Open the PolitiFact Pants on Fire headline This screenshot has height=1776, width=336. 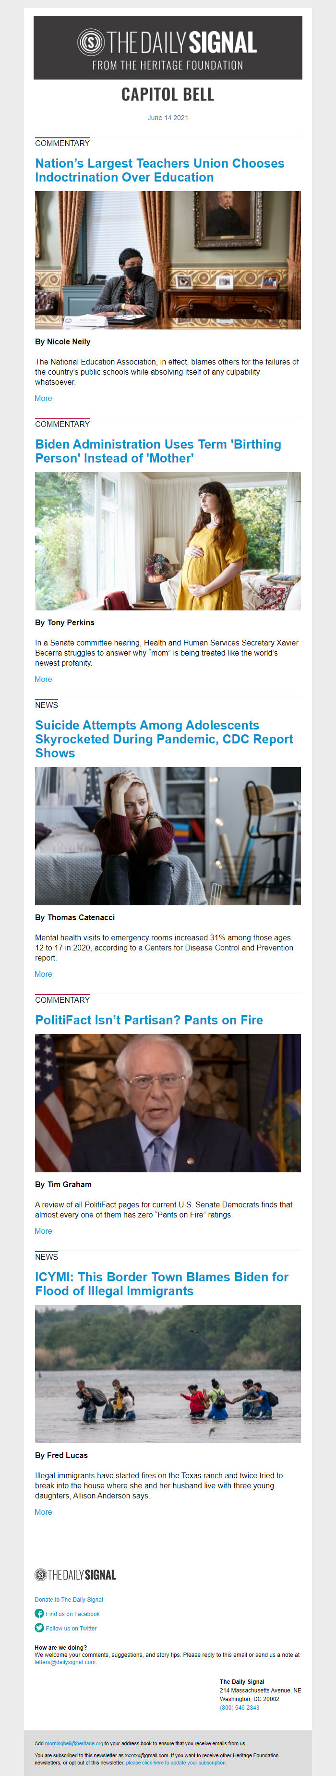point(149,1020)
